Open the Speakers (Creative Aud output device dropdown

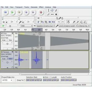46,26
